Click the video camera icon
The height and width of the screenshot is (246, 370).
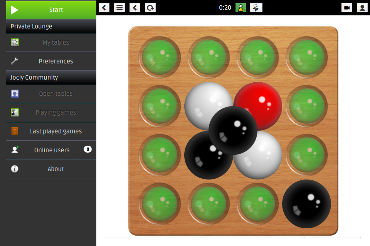click(347, 8)
